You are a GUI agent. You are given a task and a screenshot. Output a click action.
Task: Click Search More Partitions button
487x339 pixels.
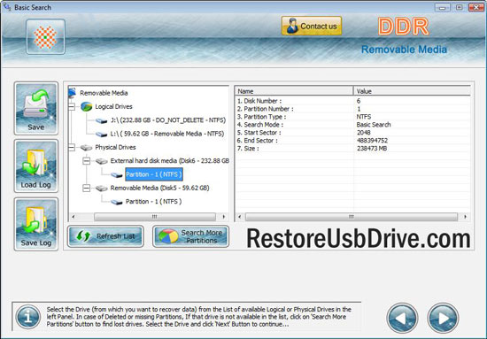coord(190,236)
